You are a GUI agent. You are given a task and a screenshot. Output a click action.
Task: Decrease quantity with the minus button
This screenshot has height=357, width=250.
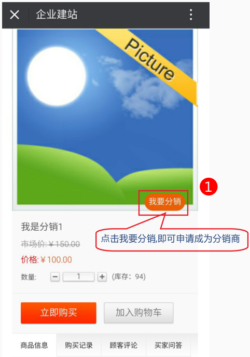coord(55,277)
